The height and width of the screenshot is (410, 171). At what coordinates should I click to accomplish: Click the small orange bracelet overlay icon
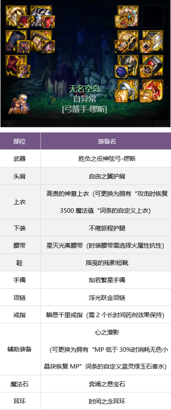click(x=121, y=47)
